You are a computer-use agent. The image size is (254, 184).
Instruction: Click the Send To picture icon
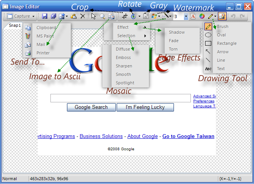click(x=62, y=16)
